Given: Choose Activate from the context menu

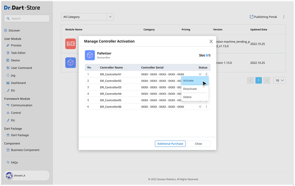Looking at the screenshot, I should 189,81.
